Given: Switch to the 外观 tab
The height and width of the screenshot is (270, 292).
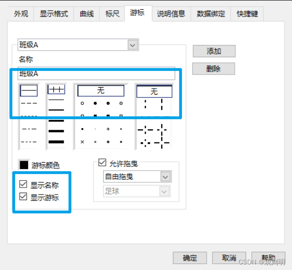Looking at the screenshot, I should pyautogui.click(x=21, y=14).
